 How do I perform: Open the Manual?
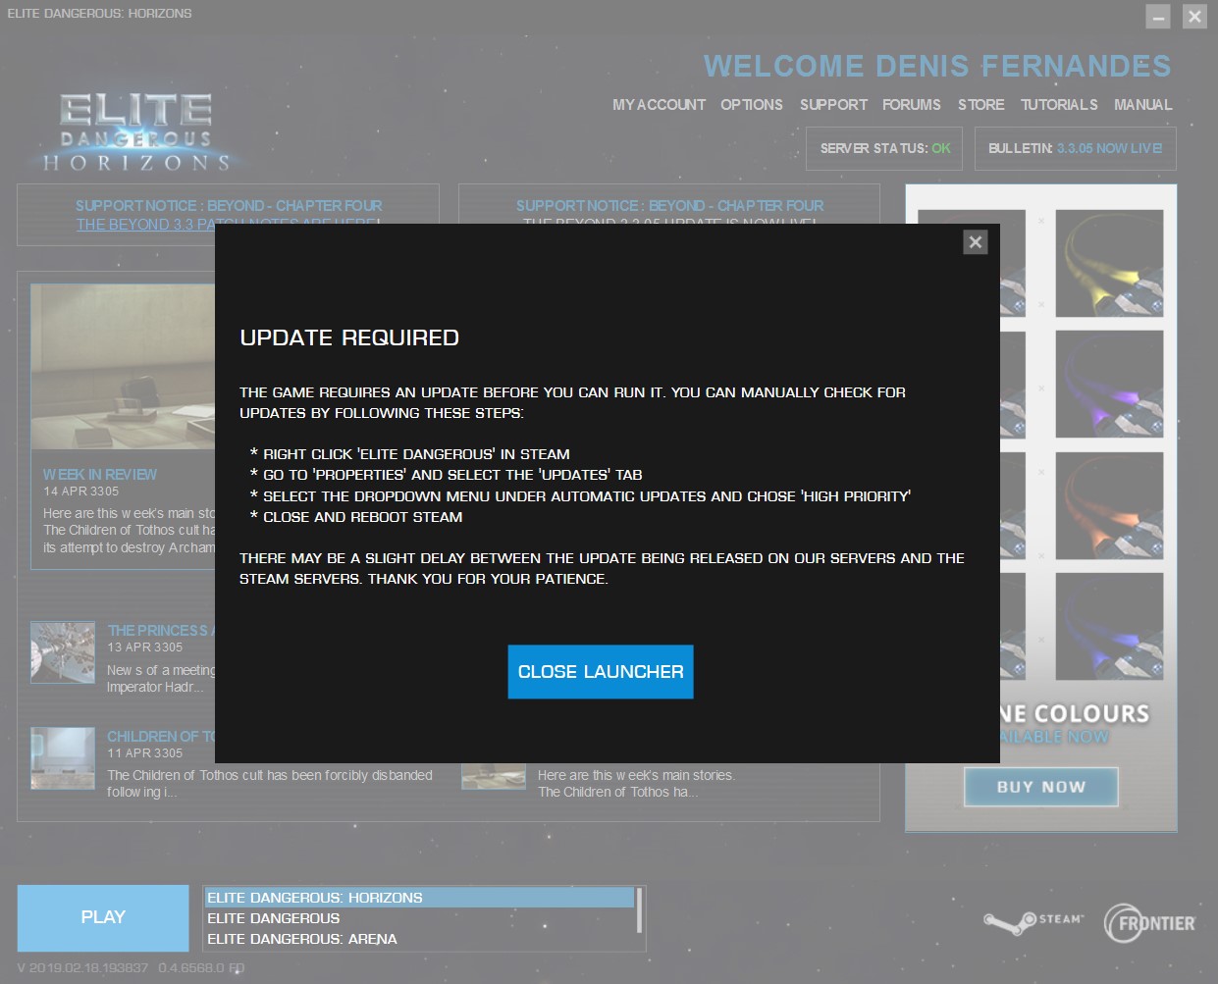[1142, 105]
